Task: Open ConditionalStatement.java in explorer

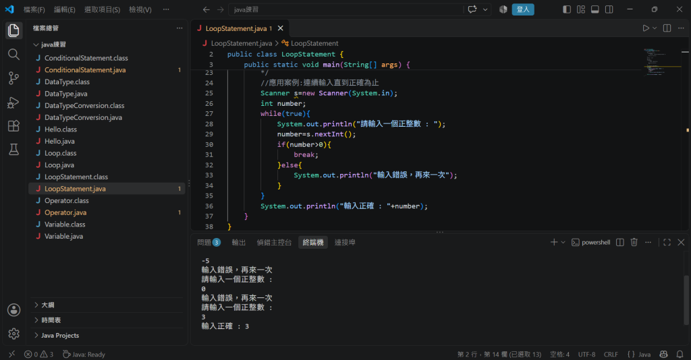Action: pyautogui.click(x=107, y=70)
